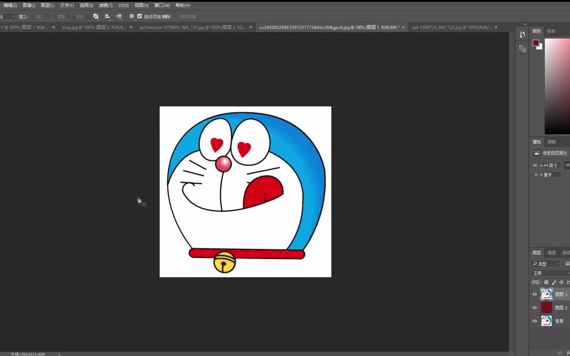Open the pen tool mode dropdown
570x356 pixels.
[x=8, y=16]
